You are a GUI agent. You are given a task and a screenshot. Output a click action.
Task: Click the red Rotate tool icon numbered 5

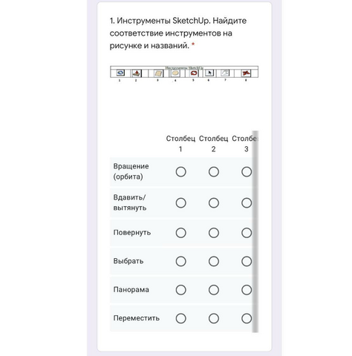[x=194, y=73]
